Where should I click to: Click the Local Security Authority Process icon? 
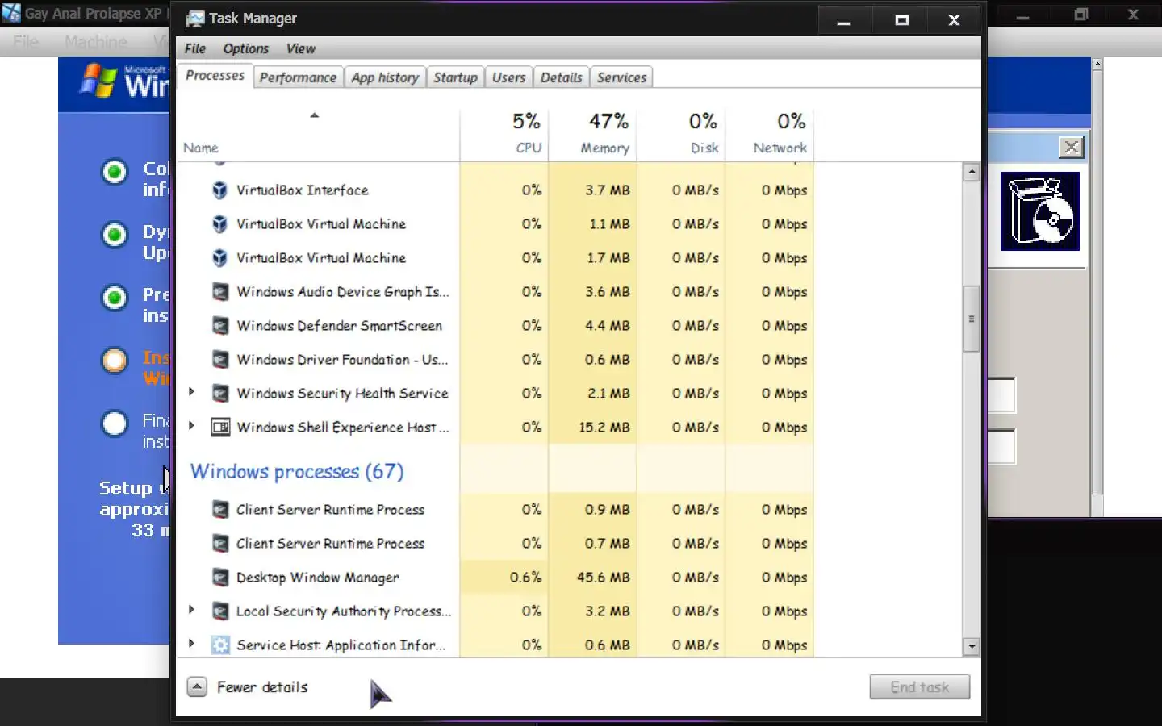pyautogui.click(x=219, y=611)
